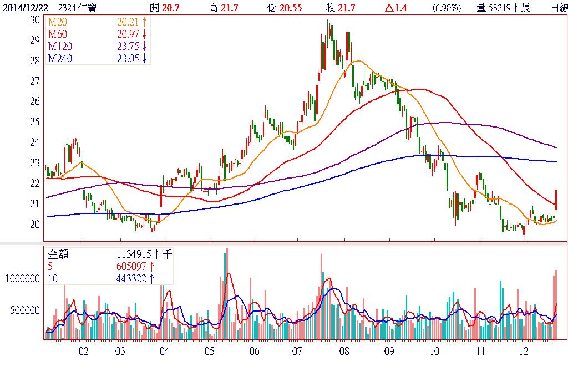Select the 04 month marker on time axis
The image size is (568, 367).
[164, 351]
